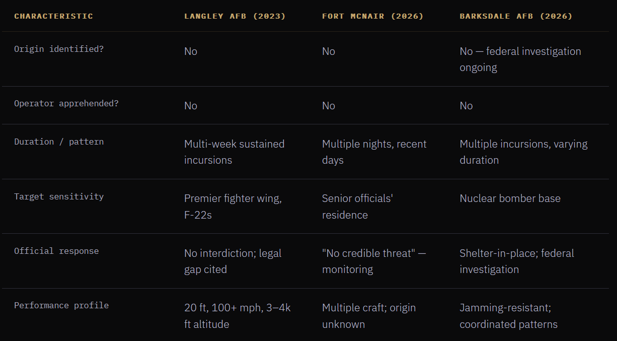Click the CHARACTERISTIC column header

(53, 16)
